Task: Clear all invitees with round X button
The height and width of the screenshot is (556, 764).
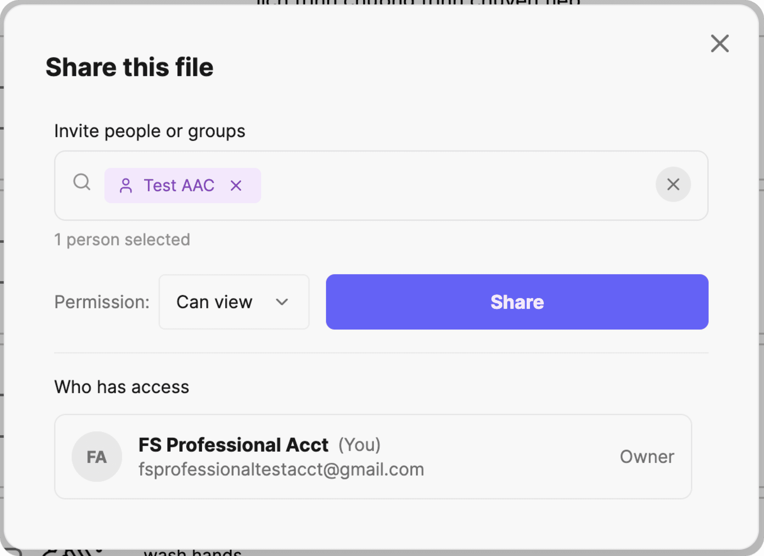Action: [x=673, y=185]
